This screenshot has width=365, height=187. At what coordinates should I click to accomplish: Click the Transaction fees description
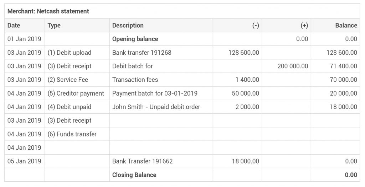click(x=135, y=80)
